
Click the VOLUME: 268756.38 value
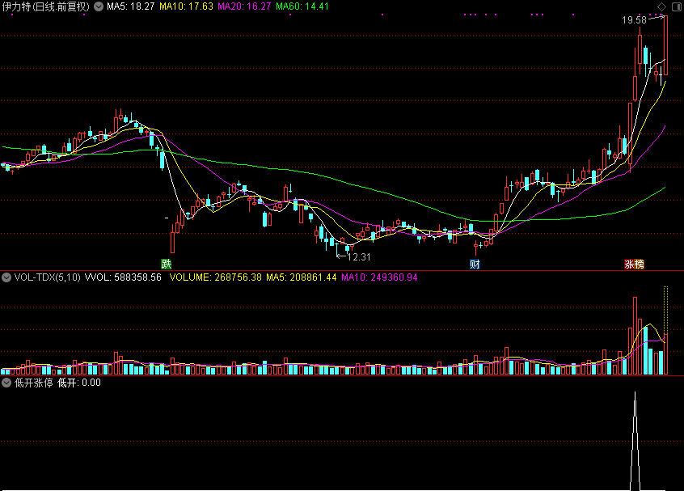pyautogui.click(x=216, y=277)
